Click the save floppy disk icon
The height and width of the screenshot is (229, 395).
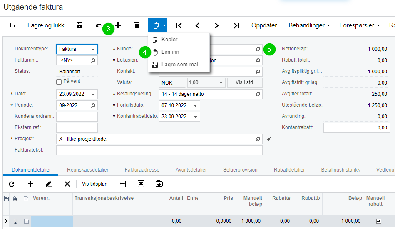pyautogui.click(x=79, y=25)
